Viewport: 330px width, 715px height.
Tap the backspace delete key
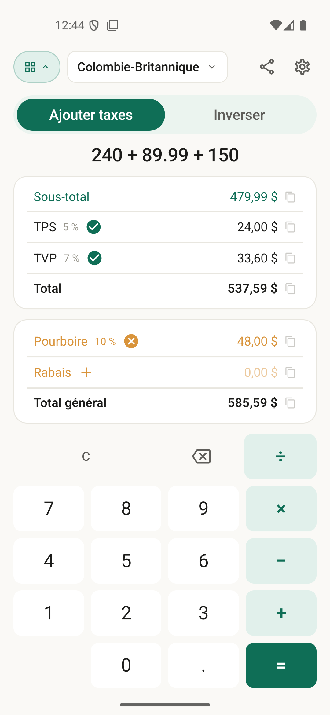201,457
